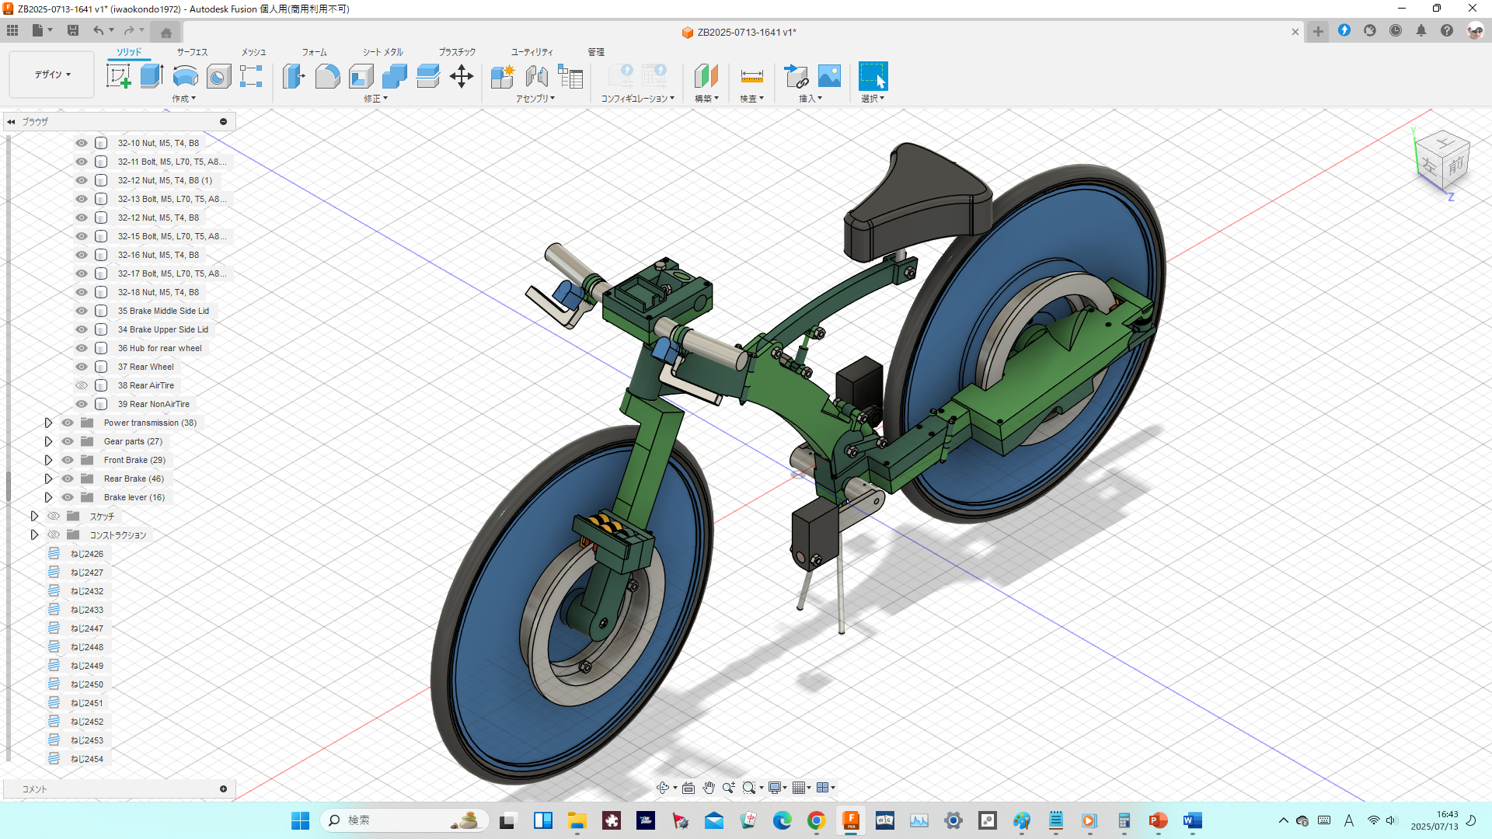The height and width of the screenshot is (839, 1492).
Task: Expand the Power transmission (38) folder
Action: pos(48,423)
